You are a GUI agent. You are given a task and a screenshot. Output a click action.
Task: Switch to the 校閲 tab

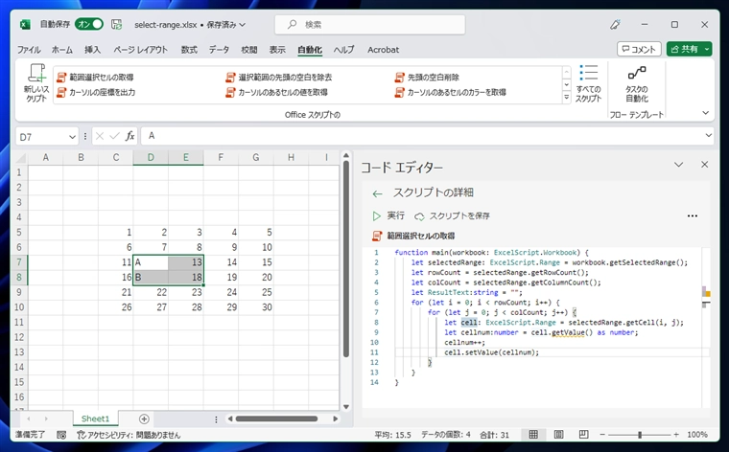click(x=248, y=50)
